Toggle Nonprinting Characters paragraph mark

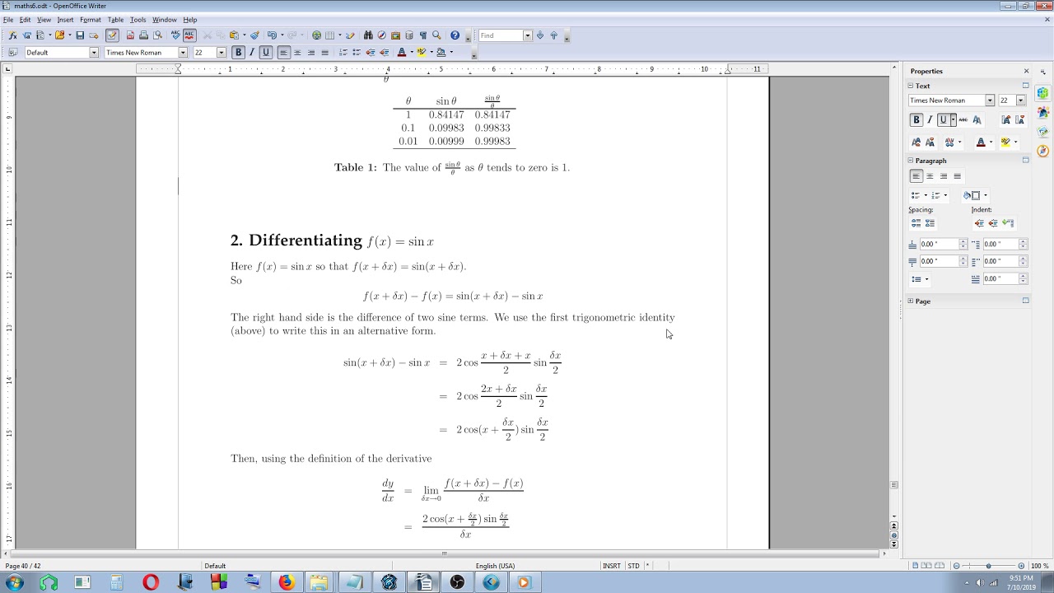click(423, 35)
